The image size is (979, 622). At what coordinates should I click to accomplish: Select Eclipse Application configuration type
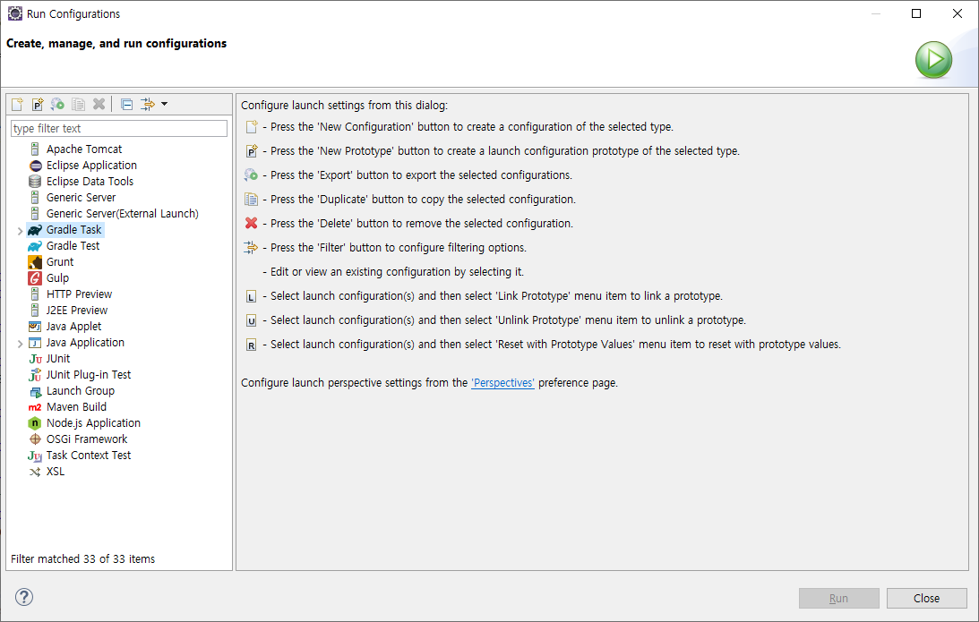pos(91,166)
